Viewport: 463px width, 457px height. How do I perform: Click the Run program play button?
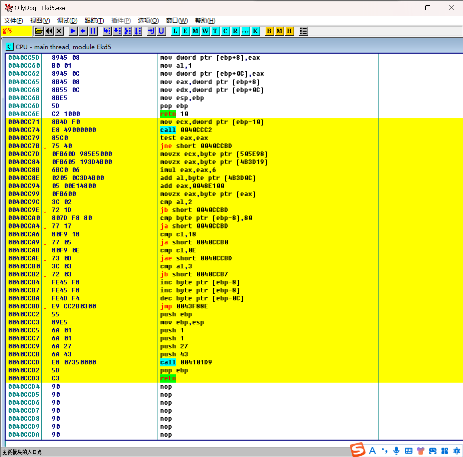click(73, 31)
